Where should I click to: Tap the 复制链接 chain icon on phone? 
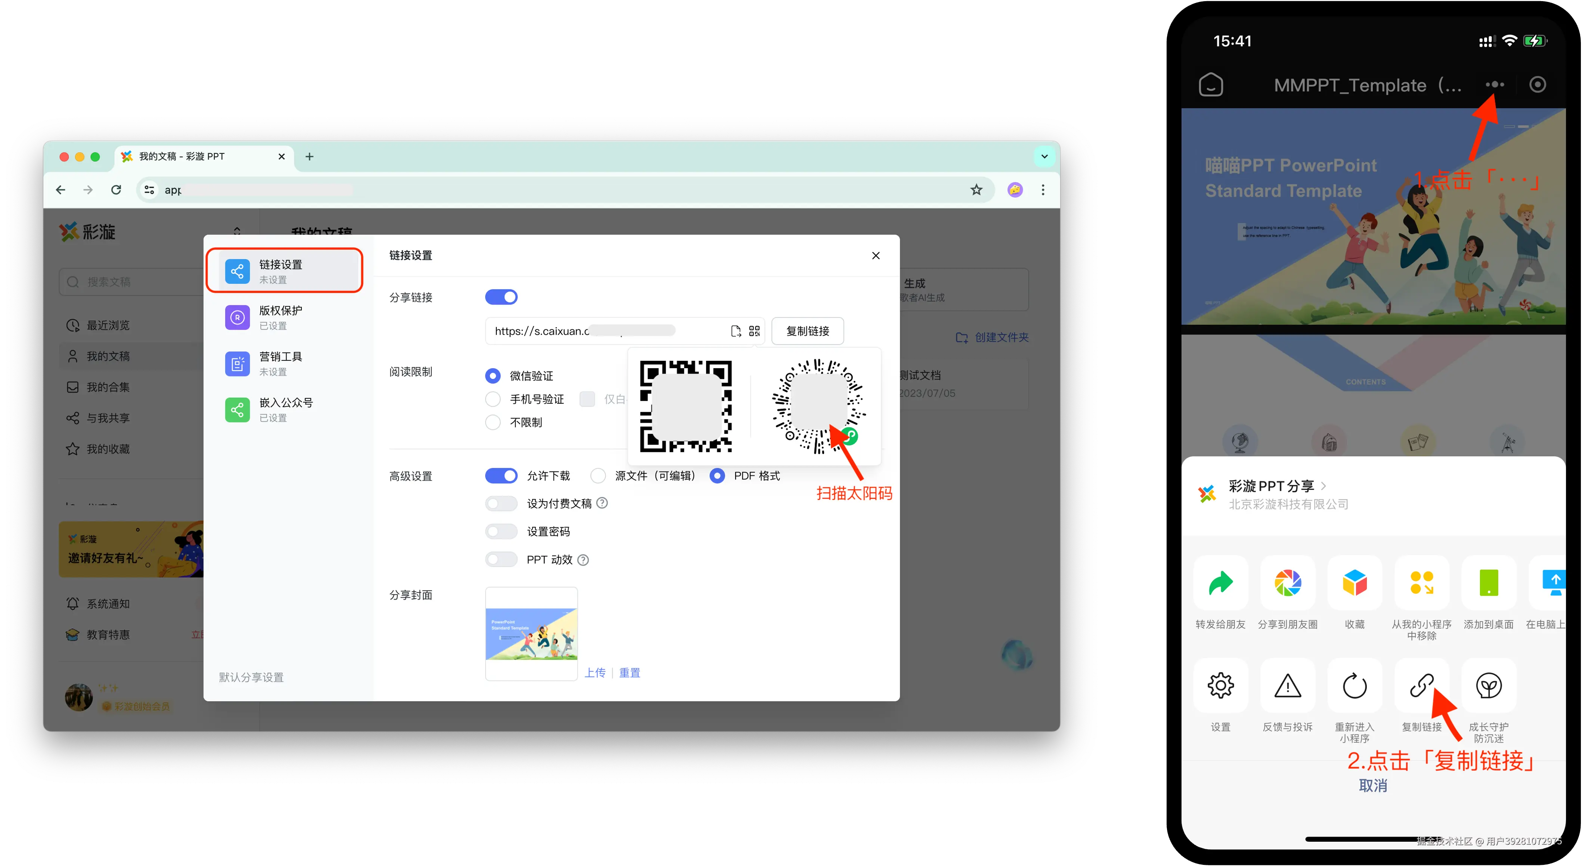click(1421, 686)
